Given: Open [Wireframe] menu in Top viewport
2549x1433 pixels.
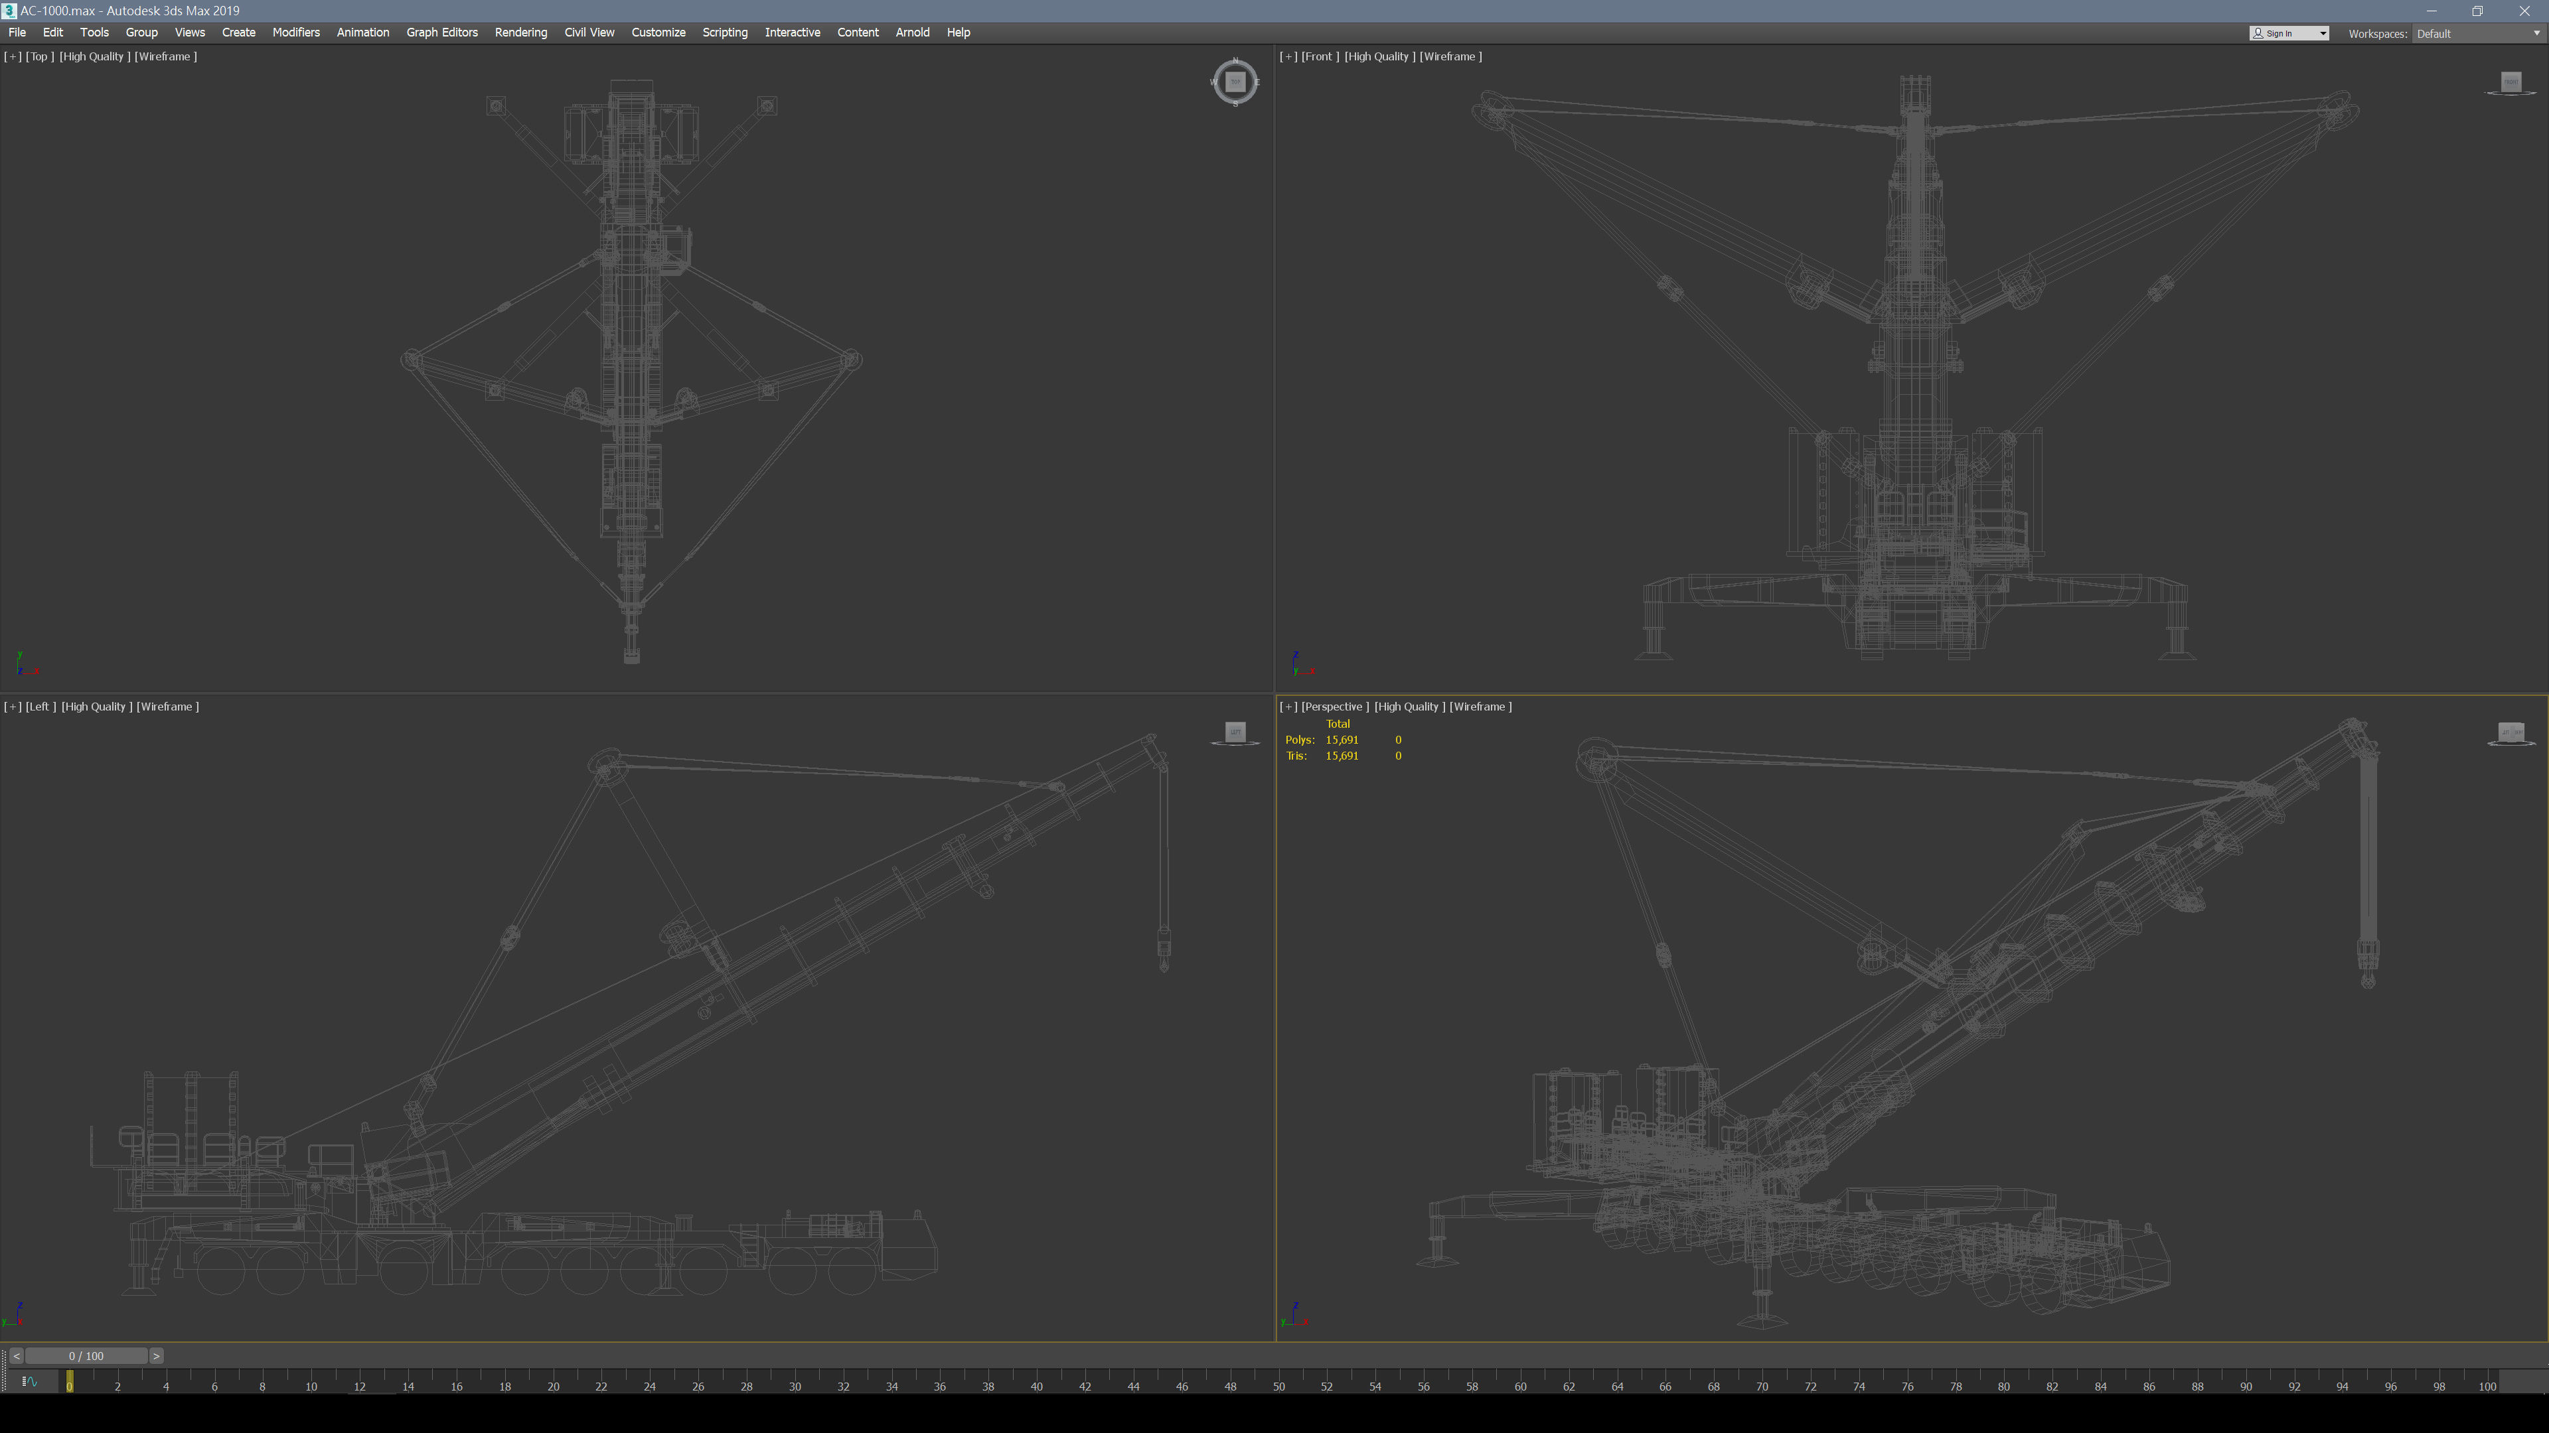Looking at the screenshot, I should [165, 56].
